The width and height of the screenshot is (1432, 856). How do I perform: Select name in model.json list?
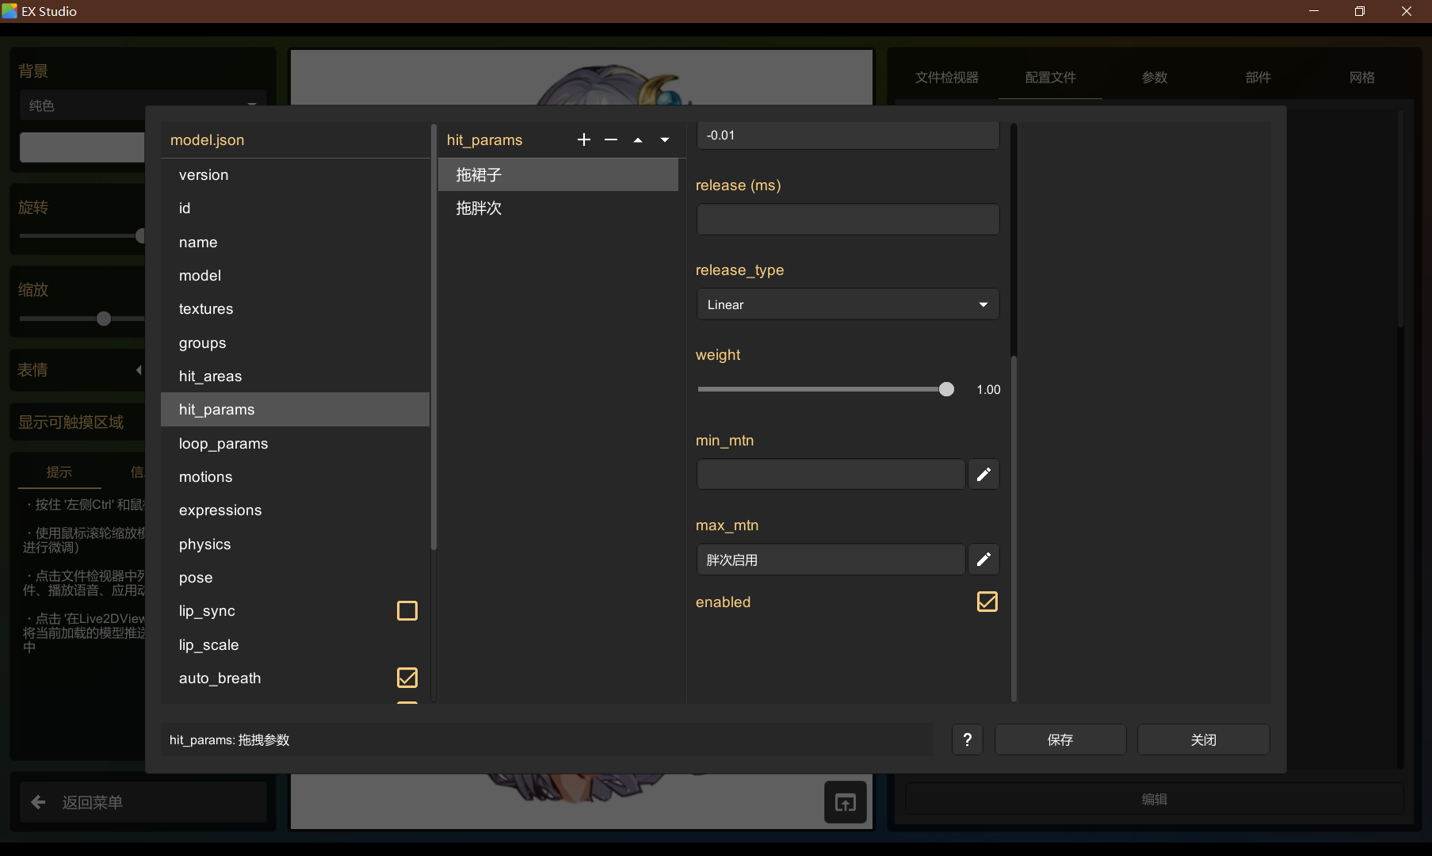(295, 242)
